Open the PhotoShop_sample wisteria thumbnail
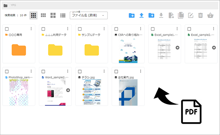The height and width of the screenshot is (135, 220). pos(19,92)
